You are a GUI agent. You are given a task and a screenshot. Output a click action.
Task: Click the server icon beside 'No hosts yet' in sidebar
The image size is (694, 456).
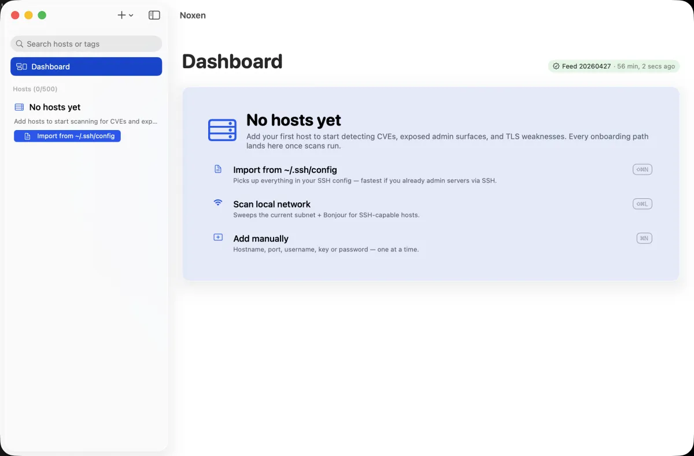(18, 107)
